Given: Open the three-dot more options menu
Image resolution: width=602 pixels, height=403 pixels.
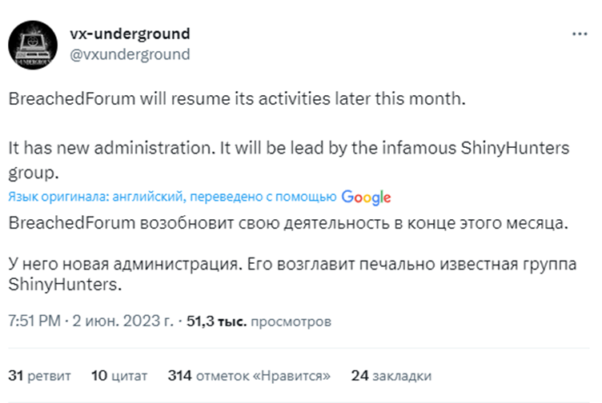Looking at the screenshot, I should pyautogui.click(x=579, y=35).
